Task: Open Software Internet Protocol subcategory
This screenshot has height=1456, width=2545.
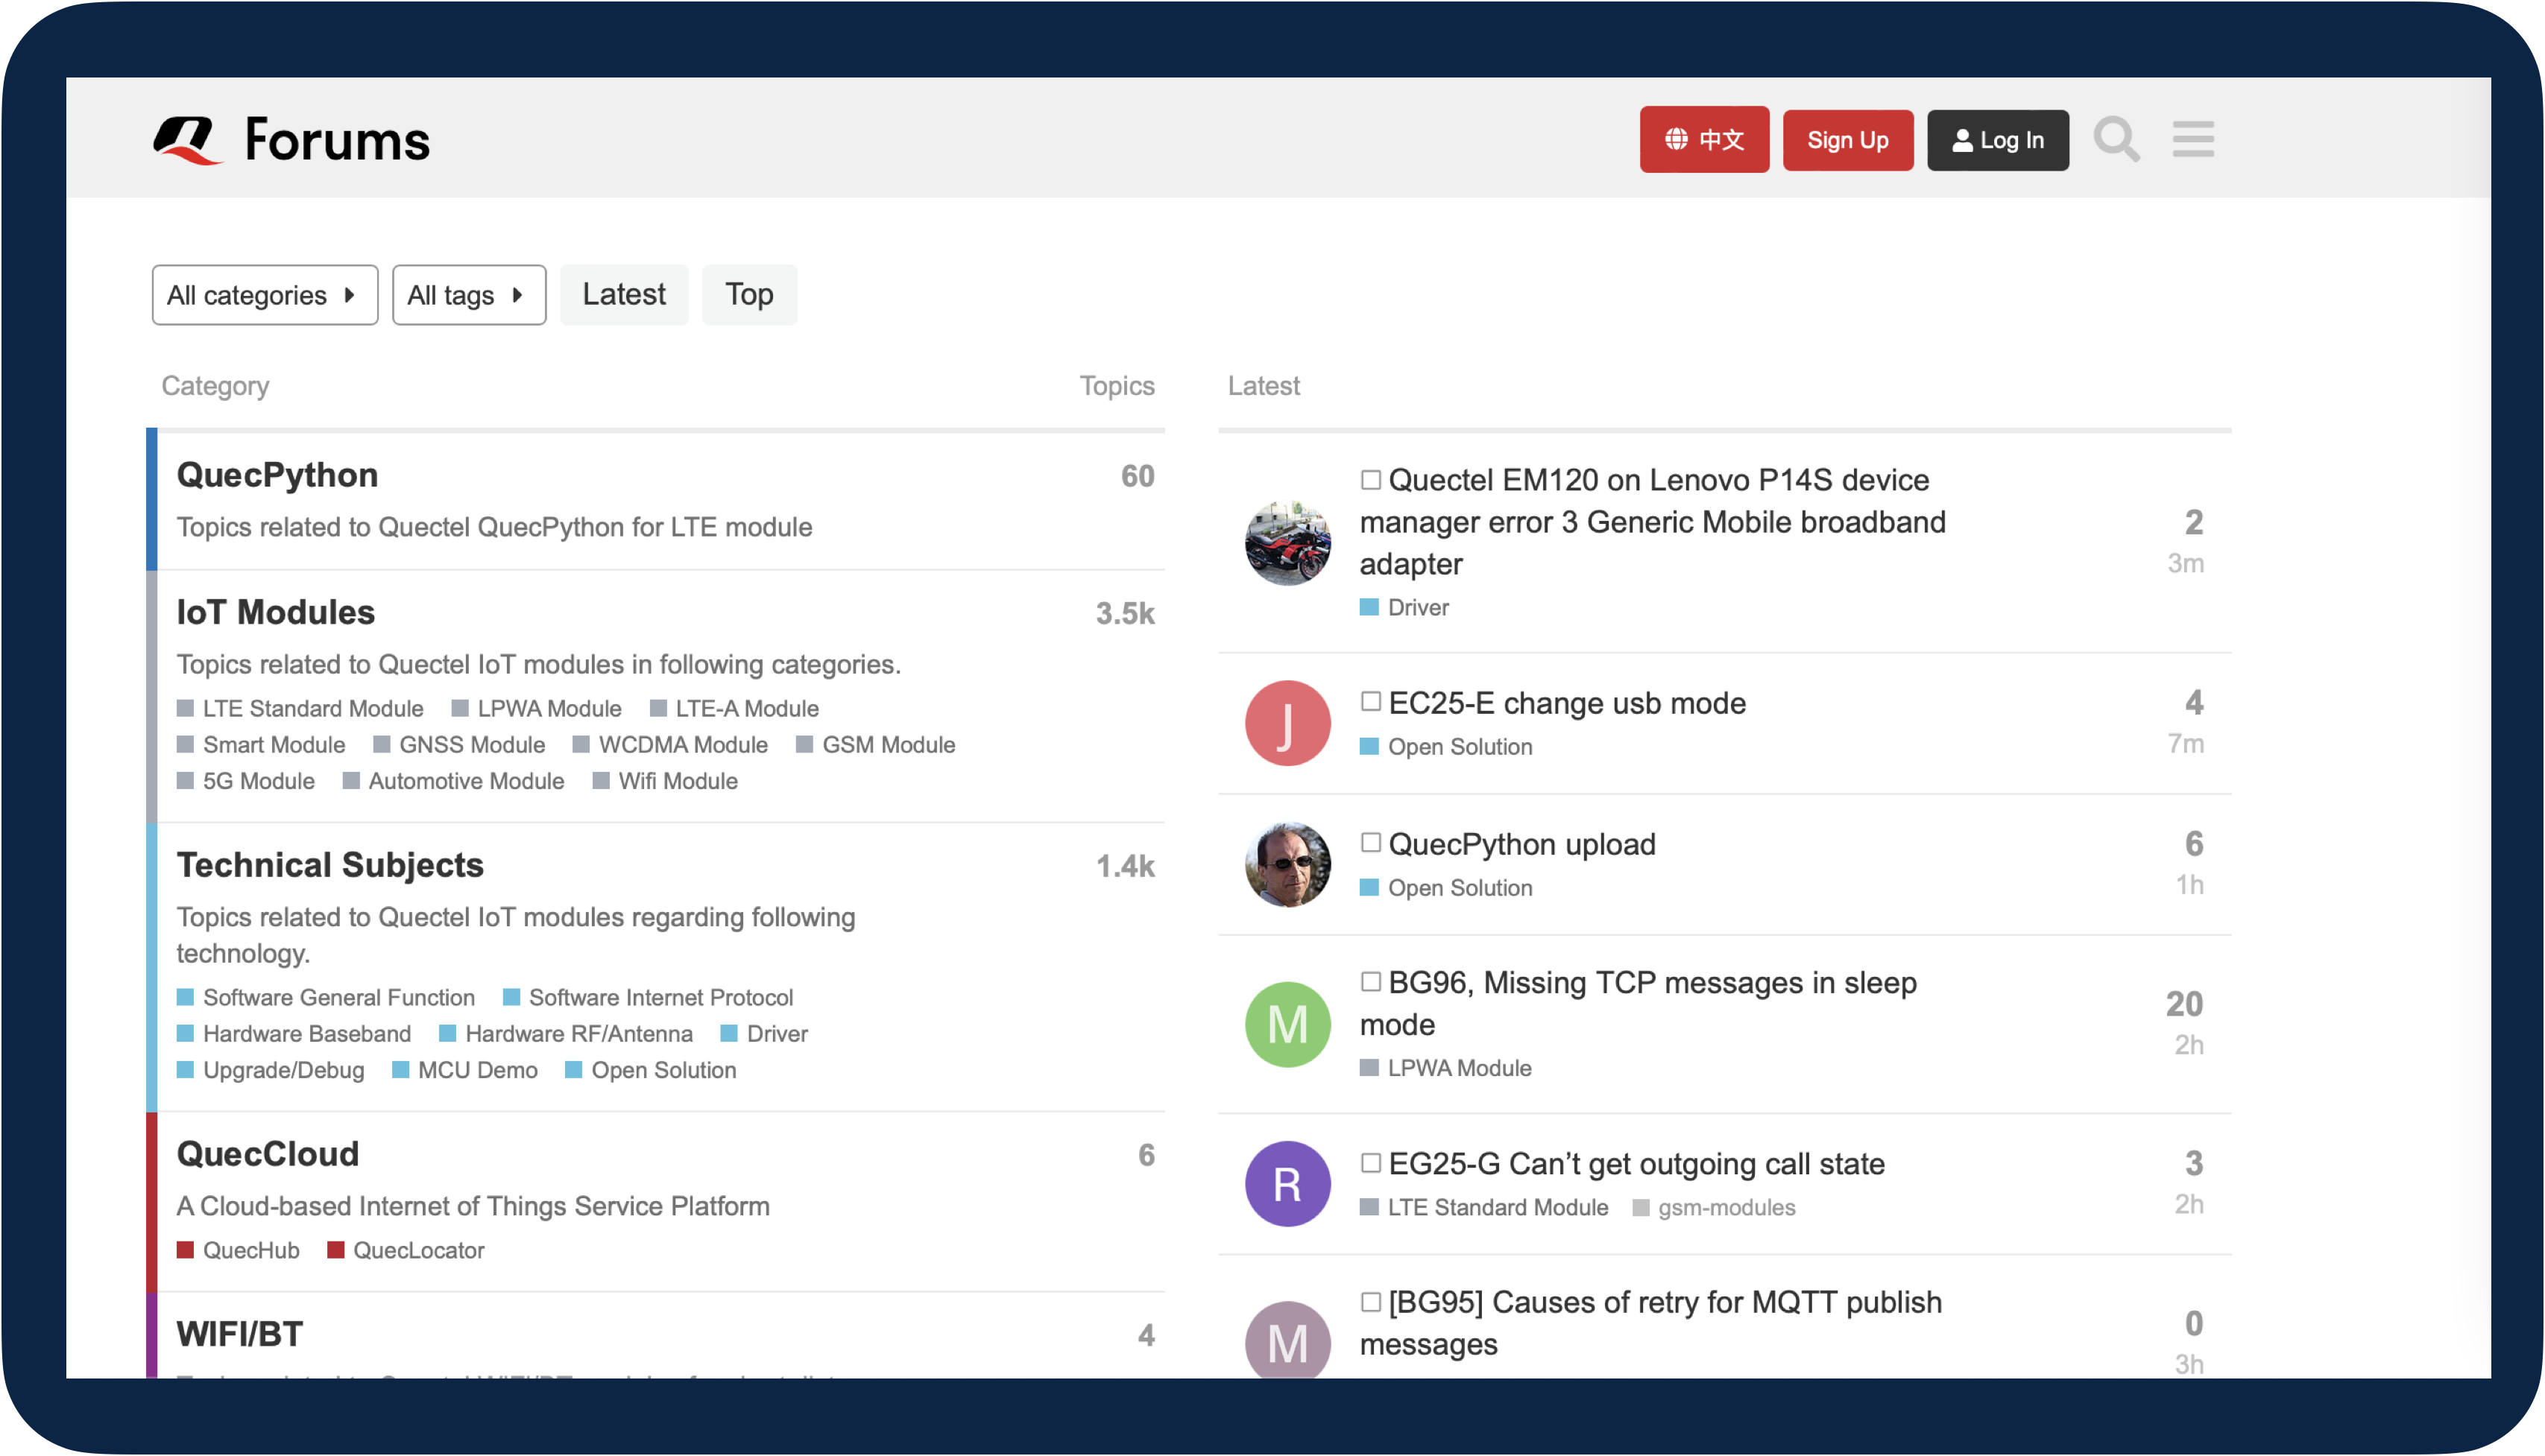Action: point(649,998)
